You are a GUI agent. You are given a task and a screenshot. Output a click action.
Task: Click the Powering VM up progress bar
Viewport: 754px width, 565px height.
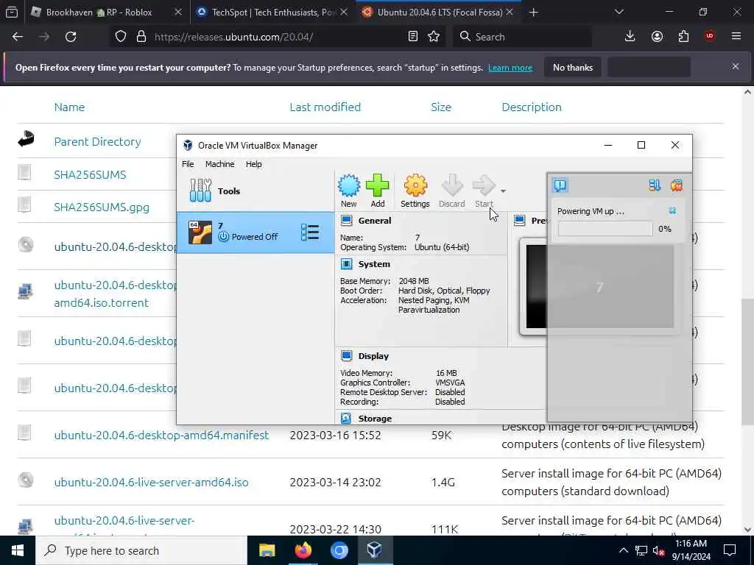pos(605,230)
